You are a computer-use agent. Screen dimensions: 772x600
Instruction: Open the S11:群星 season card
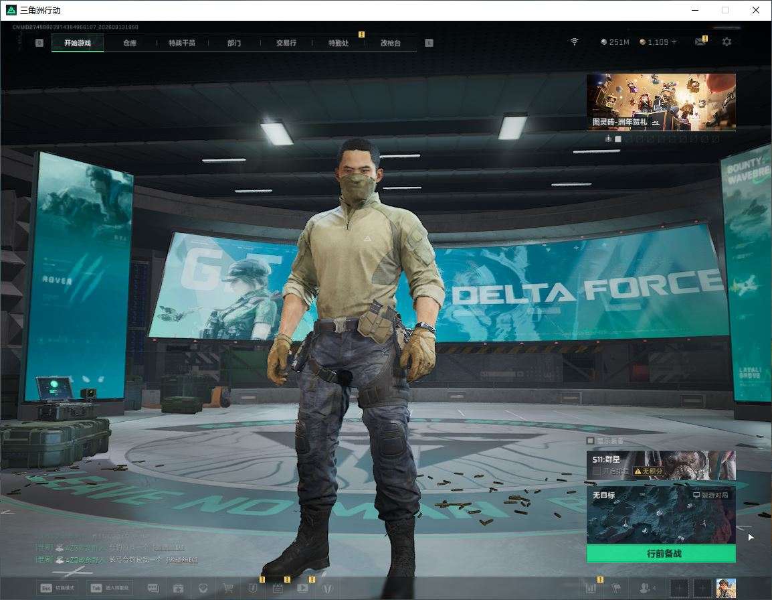[x=661, y=465]
